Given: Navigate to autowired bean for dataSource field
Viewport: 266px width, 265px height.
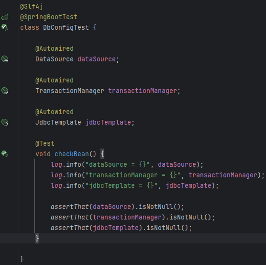Looking at the screenshot, I should 5,59.
